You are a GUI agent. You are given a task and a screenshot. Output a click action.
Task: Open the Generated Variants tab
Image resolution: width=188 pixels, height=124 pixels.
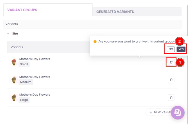point(115,12)
